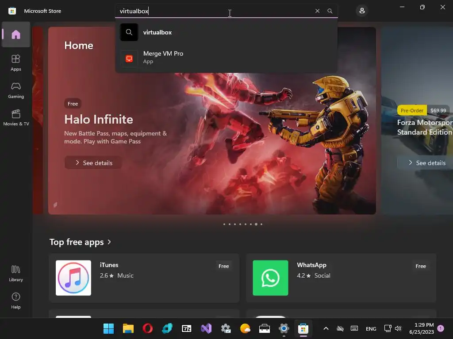Open the volume control in tray

(399, 328)
